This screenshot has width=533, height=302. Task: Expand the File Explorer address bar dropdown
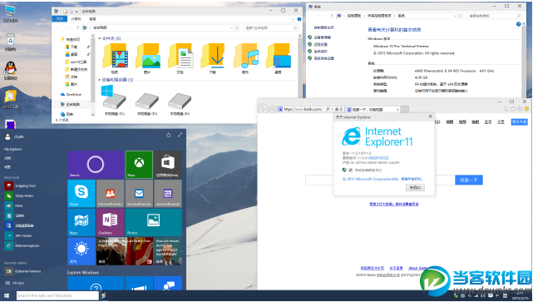click(231, 28)
